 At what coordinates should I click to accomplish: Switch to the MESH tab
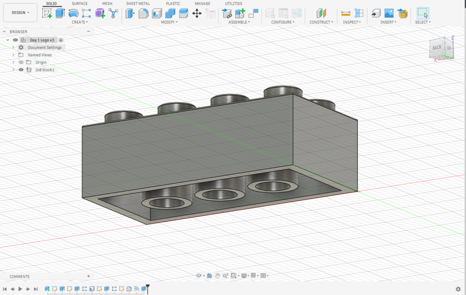click(107, 4)
